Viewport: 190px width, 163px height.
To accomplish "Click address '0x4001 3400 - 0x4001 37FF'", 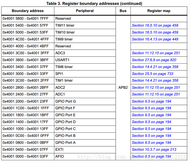I will click(x=25, y=67).
